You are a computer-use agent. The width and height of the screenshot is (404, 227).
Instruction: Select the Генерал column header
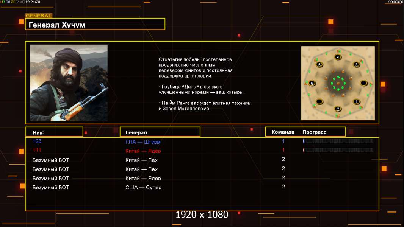point(160,132)
